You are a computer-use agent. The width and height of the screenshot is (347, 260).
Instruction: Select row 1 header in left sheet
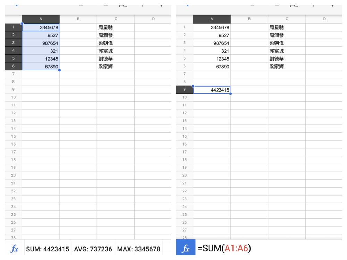(13, 27)
